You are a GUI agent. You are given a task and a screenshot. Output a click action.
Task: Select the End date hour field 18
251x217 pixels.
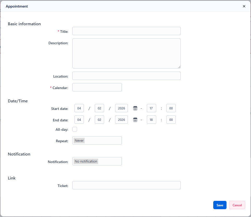click(x=152, y=120)
